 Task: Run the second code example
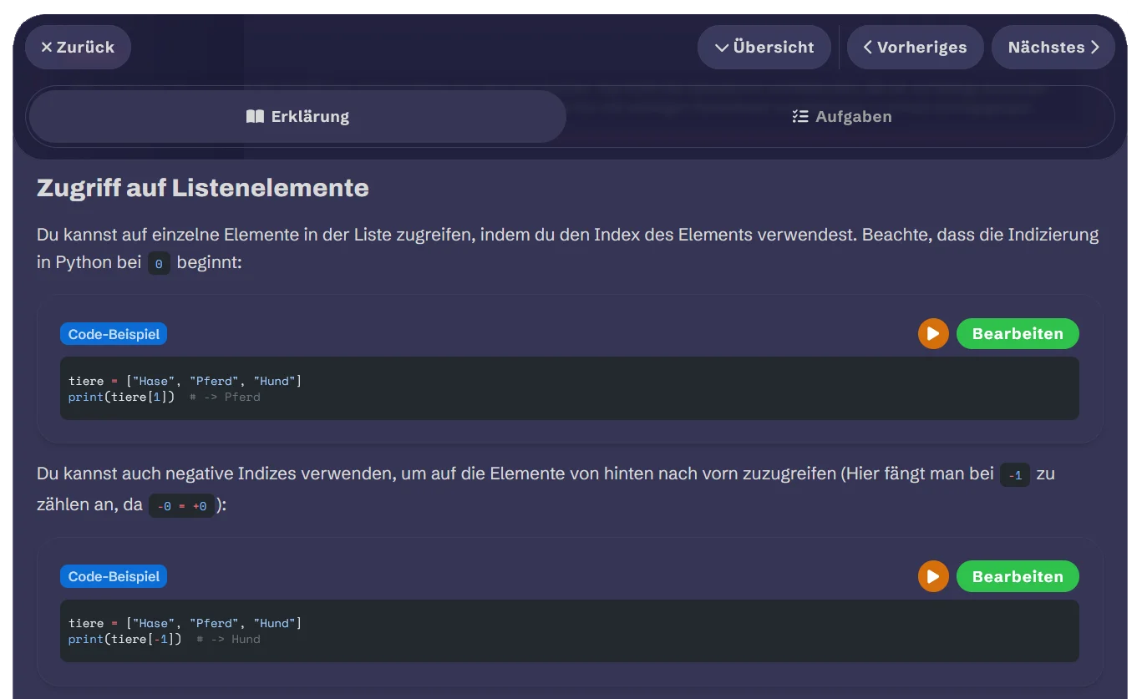tap(933, 576)
